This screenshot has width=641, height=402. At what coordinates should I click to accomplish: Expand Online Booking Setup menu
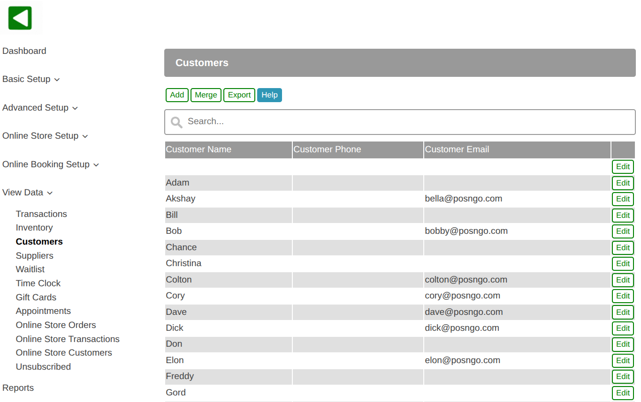click(51, 164)
